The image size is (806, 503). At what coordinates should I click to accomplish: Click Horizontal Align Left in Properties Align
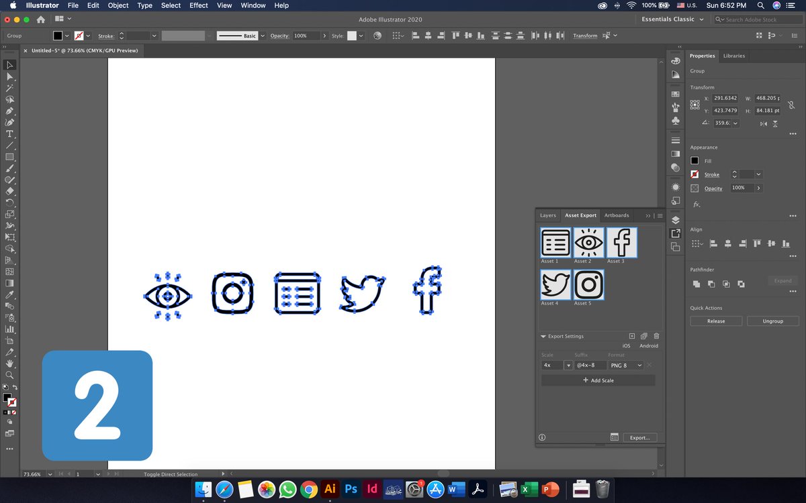click(713, 243)
